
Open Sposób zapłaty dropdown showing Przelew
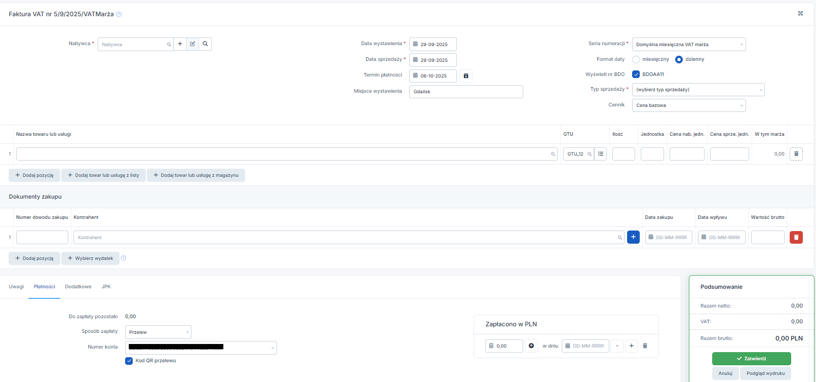click(x=158, y=332)
